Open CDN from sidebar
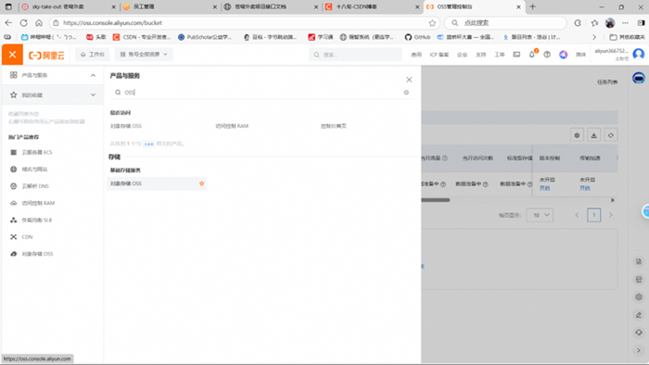 (27, 237)
